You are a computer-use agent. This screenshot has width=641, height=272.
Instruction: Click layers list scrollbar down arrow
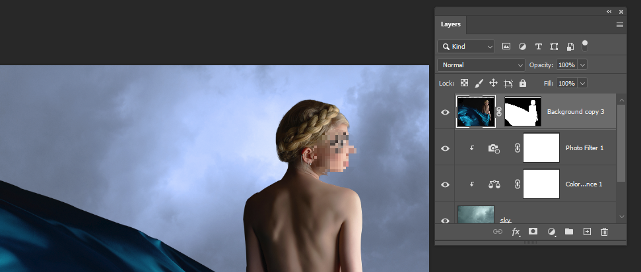click(622, 217)
